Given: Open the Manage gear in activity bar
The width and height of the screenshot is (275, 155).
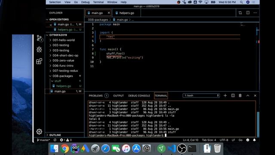Looking at the screenshot, I should tap(39, 131).
